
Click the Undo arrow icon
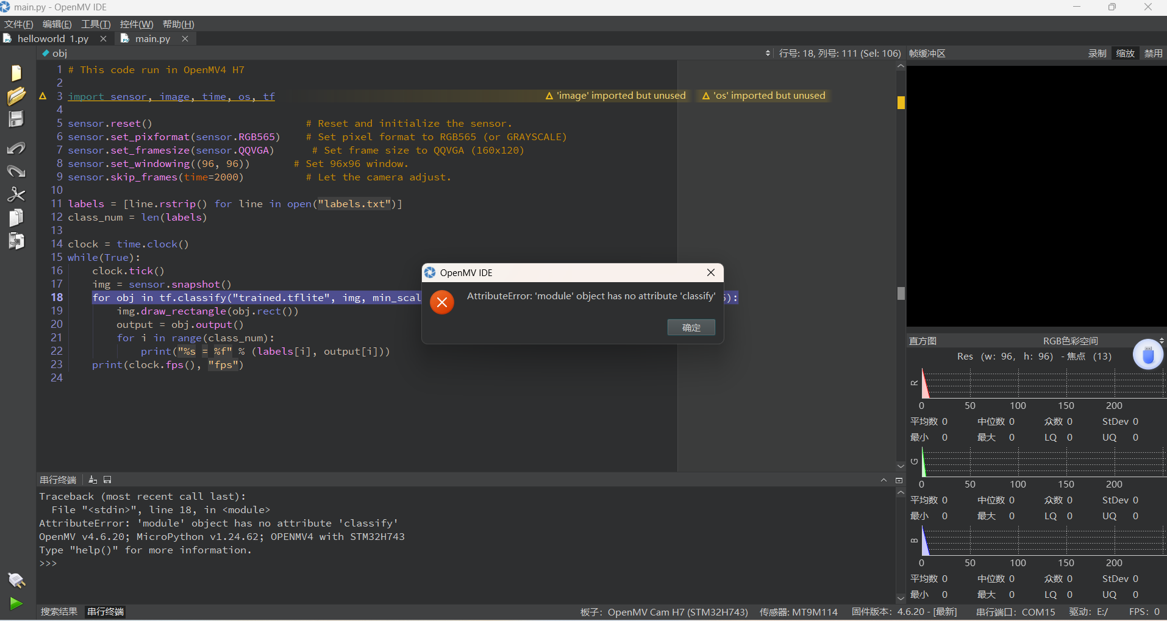tap(16, 148)
